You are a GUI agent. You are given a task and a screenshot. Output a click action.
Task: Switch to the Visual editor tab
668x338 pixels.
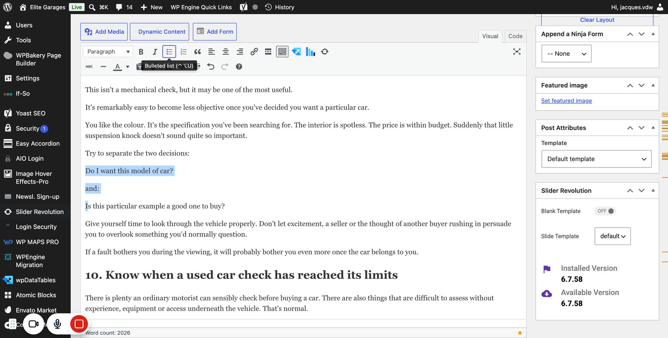490,36
